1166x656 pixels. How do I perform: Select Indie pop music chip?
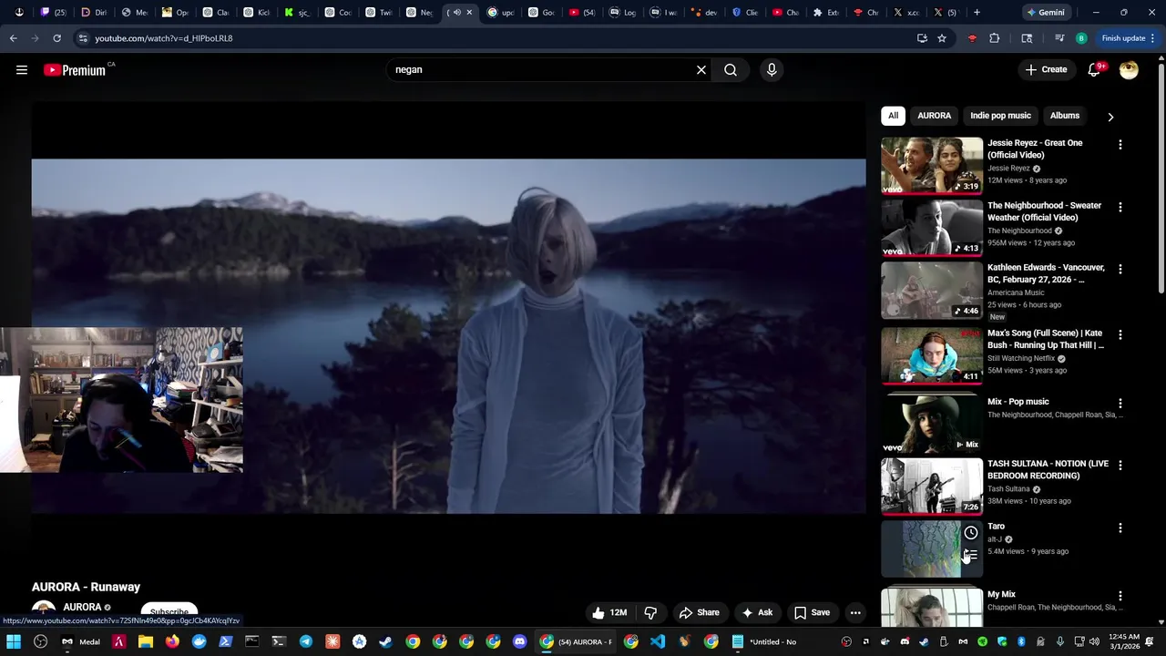pos(1000,116)
